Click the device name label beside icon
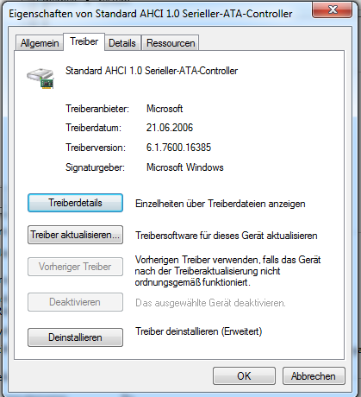 pyautogui.click(x=152, y=71)
